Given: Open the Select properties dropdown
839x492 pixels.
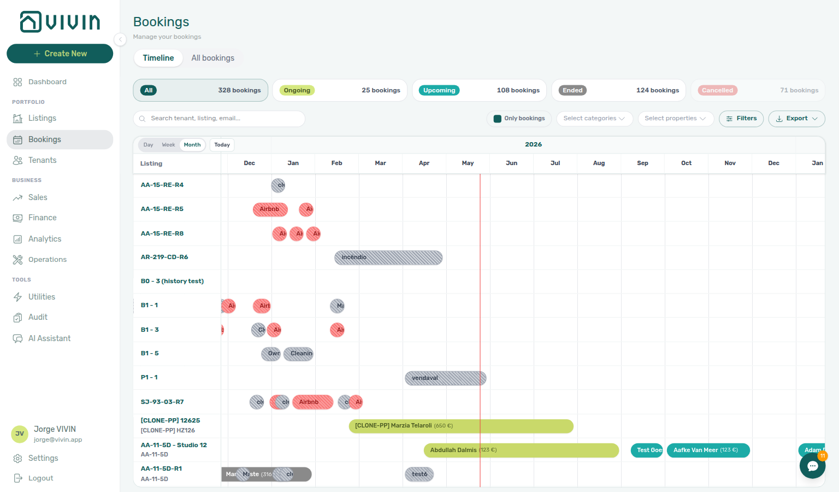Looking at the screenshot, I should pyautogui.click(x=676, y=119).
